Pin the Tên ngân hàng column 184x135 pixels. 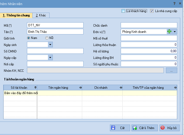(80, 88)
